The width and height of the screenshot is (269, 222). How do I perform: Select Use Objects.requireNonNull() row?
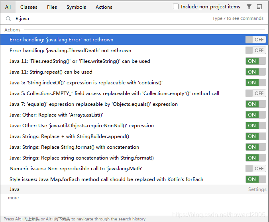(134, 126)
